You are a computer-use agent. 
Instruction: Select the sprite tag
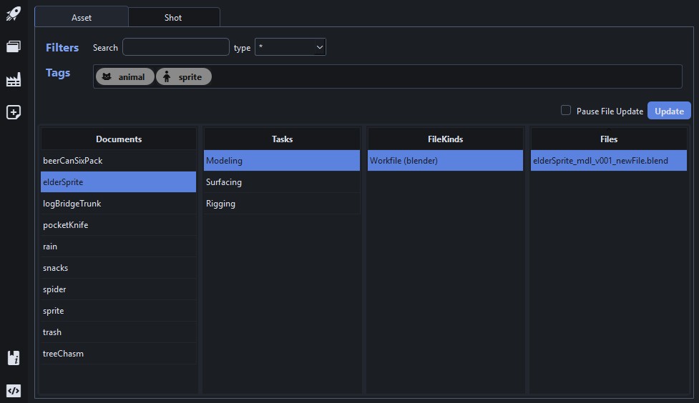pos(184,76)
